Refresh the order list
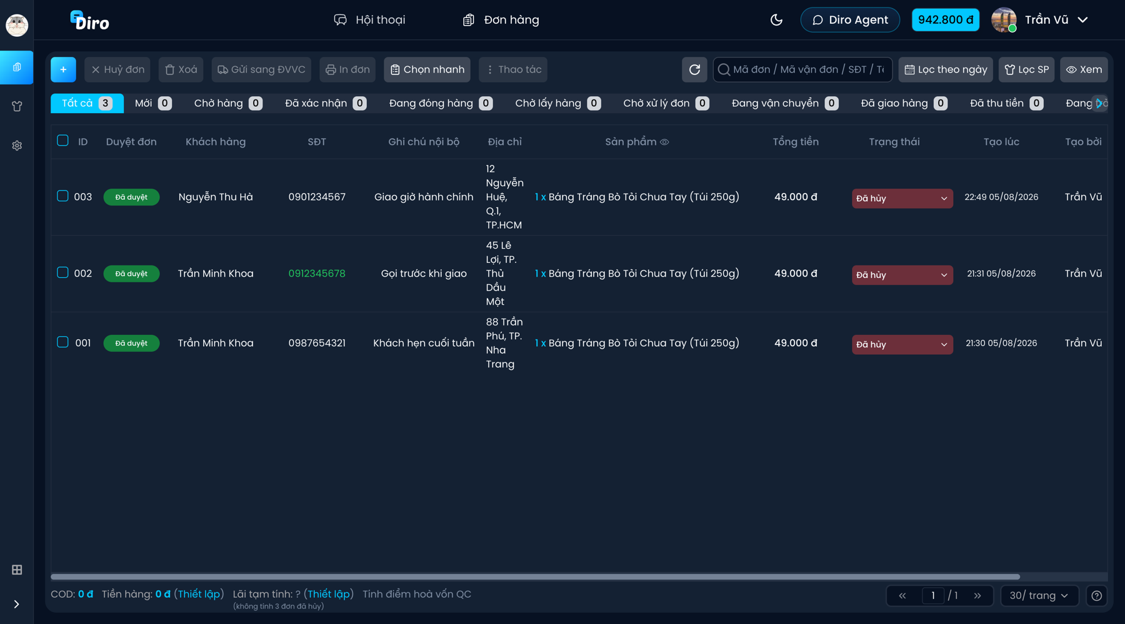The image size is (1125, 624). point(694,69)
